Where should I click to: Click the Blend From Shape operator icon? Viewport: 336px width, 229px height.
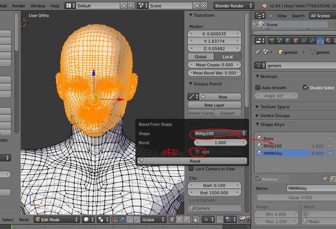point(140,161)
